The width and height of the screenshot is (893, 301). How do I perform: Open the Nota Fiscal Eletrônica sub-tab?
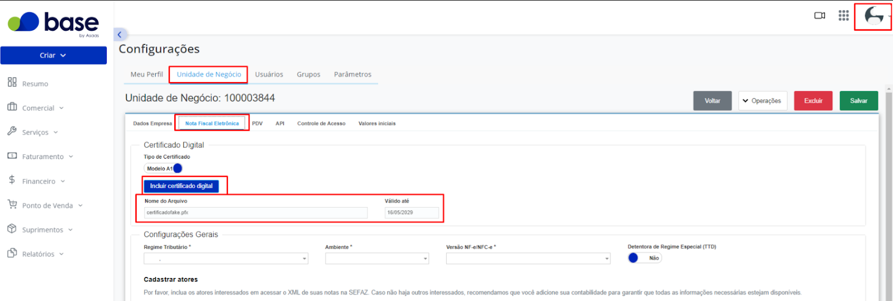212,123
